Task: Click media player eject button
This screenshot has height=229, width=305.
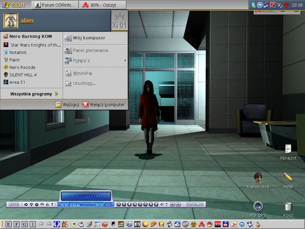Action: click(x=156, y=205)
